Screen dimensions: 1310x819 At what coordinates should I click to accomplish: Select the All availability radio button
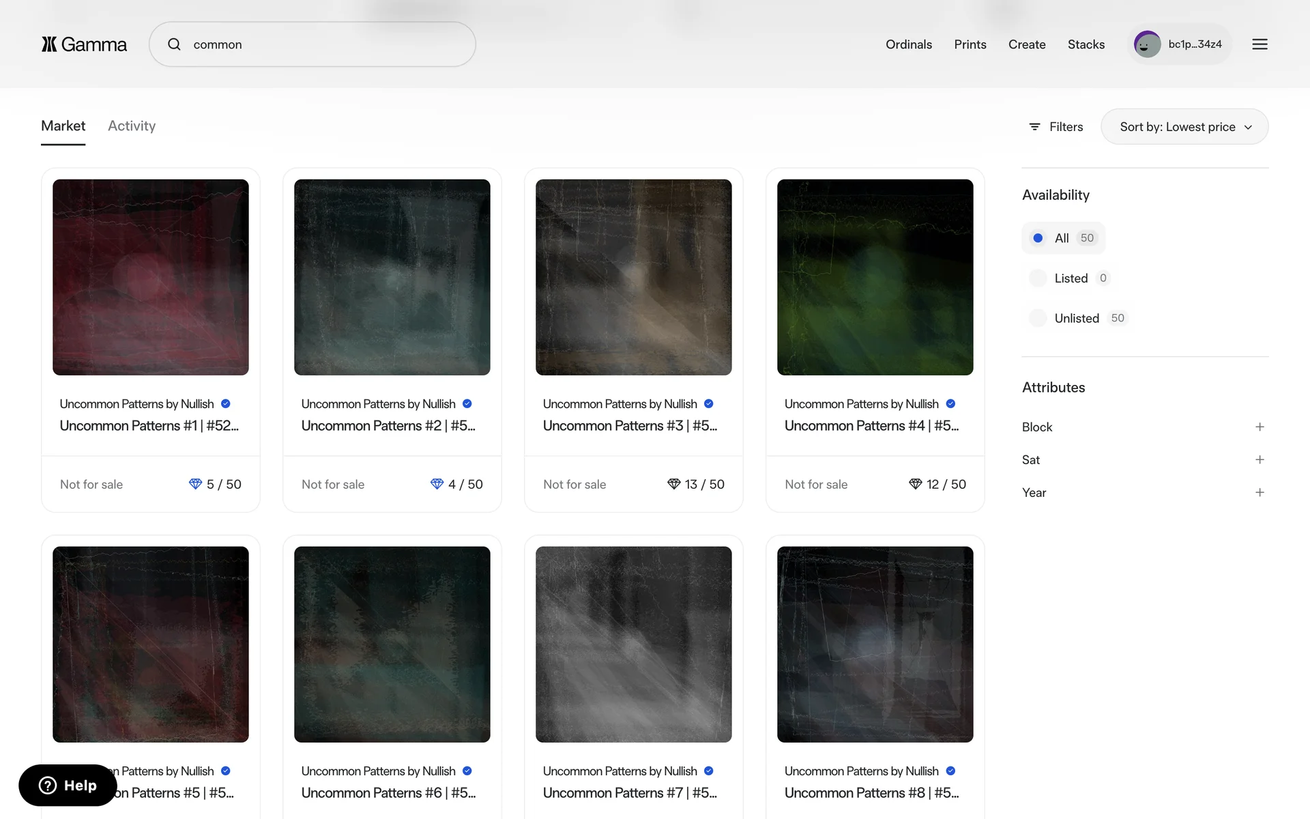tap(1038, 238)
